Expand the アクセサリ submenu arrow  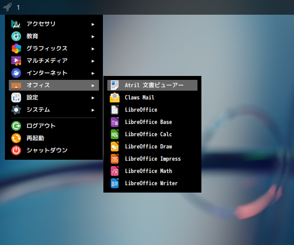[x=93, y=24]
